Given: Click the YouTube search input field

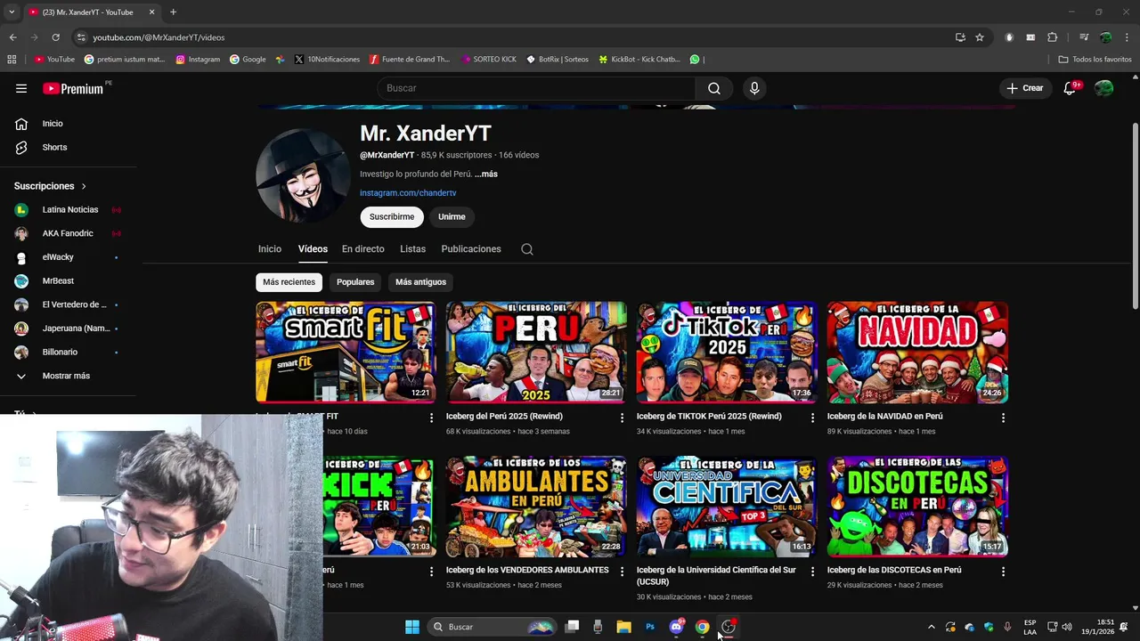Looking at the screenshot, I should pyautogui.click(x=536, y=88).
